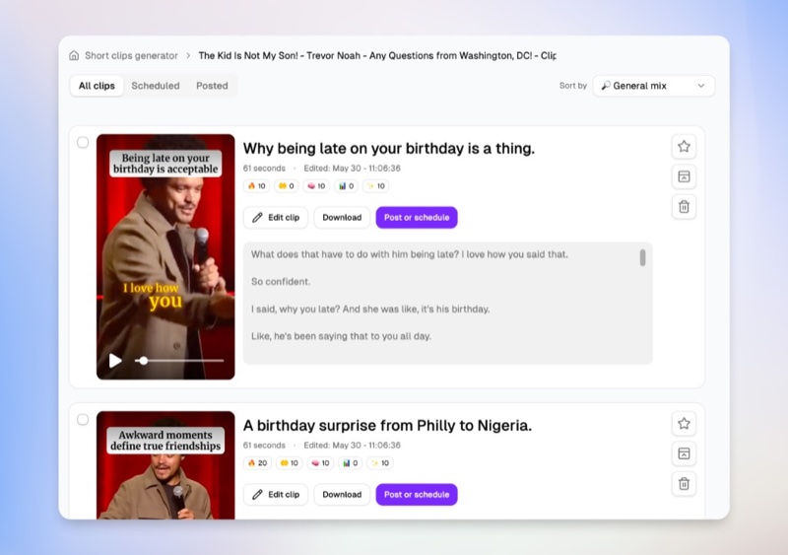Switch to the Posted tab
Viewport: 788px width, 555px height.
212,86
